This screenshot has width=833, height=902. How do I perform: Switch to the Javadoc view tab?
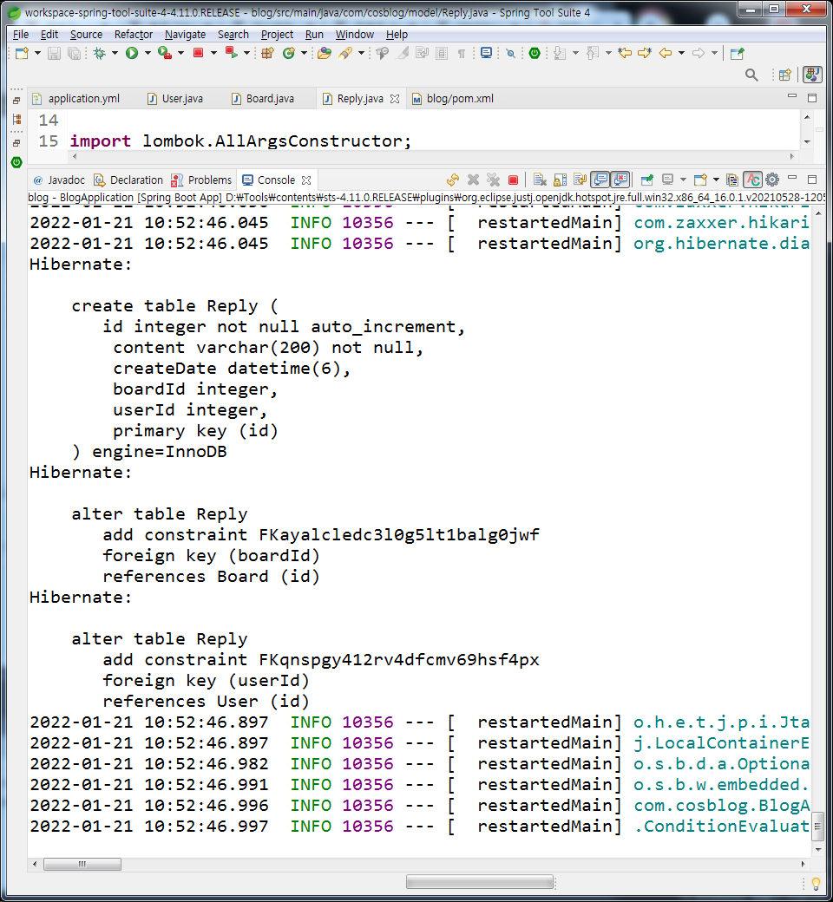tap(59, 180)
